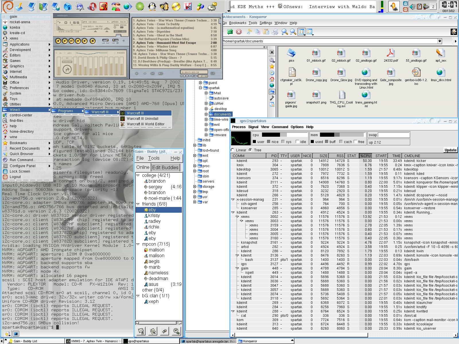The height and width of the screenshot is (344, 459).
Task: Open the Signal menu in qps
Action: pyautogui.click(x=253, y=127)
